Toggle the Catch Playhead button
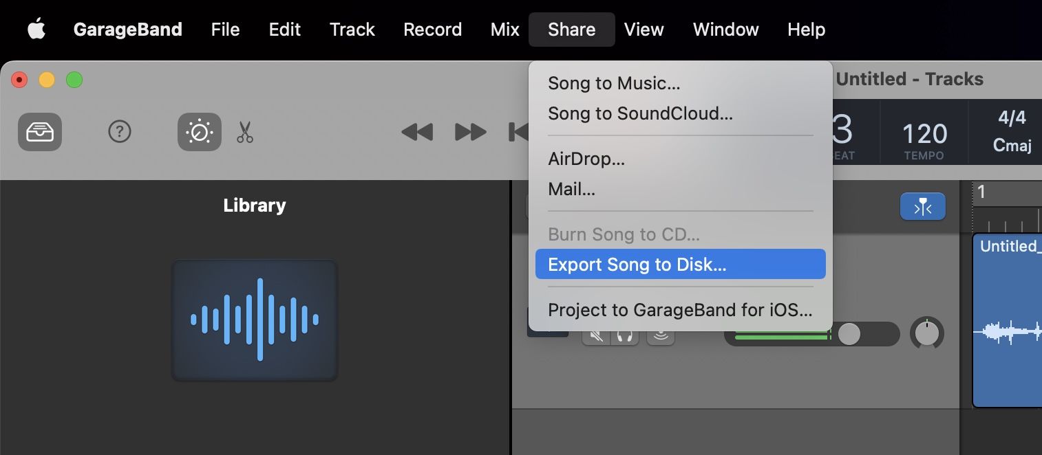The width and height of the screenshot is (1042, 455). point(922,207)
